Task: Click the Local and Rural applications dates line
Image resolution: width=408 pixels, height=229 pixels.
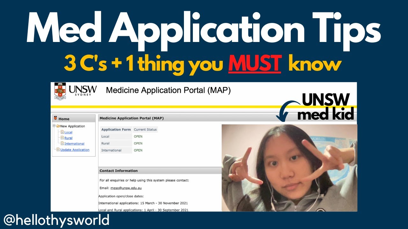Action: pyautogui.click(x=143, y=210)
